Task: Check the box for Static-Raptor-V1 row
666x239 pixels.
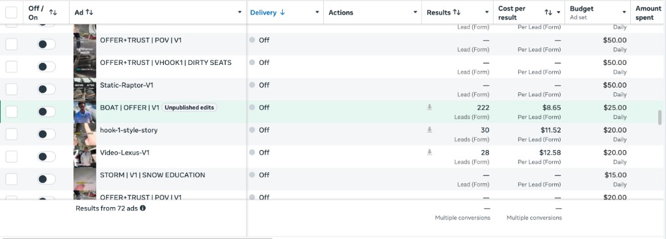Action: 12,89
